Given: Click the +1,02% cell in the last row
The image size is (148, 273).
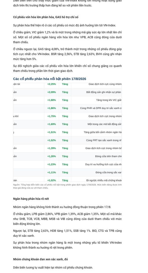Looking at the screenshot, I should [x=52, y=180].
